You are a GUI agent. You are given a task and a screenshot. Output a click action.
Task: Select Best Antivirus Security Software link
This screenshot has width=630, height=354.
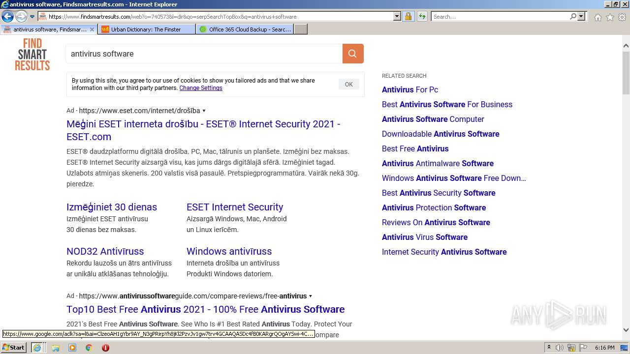pos(439,193)
